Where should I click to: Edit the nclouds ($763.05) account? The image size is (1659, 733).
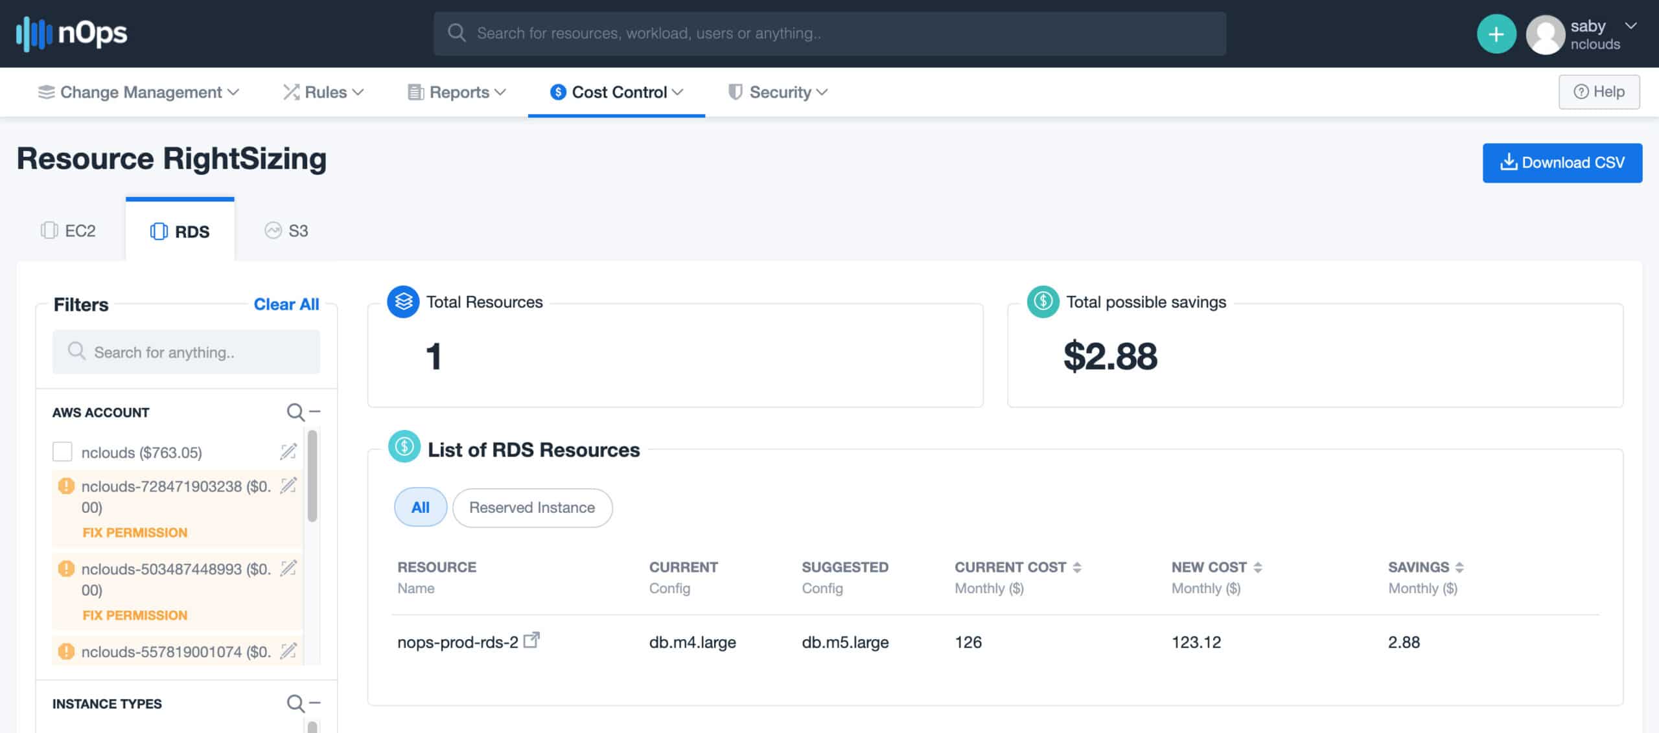click(x=288, y=451)
